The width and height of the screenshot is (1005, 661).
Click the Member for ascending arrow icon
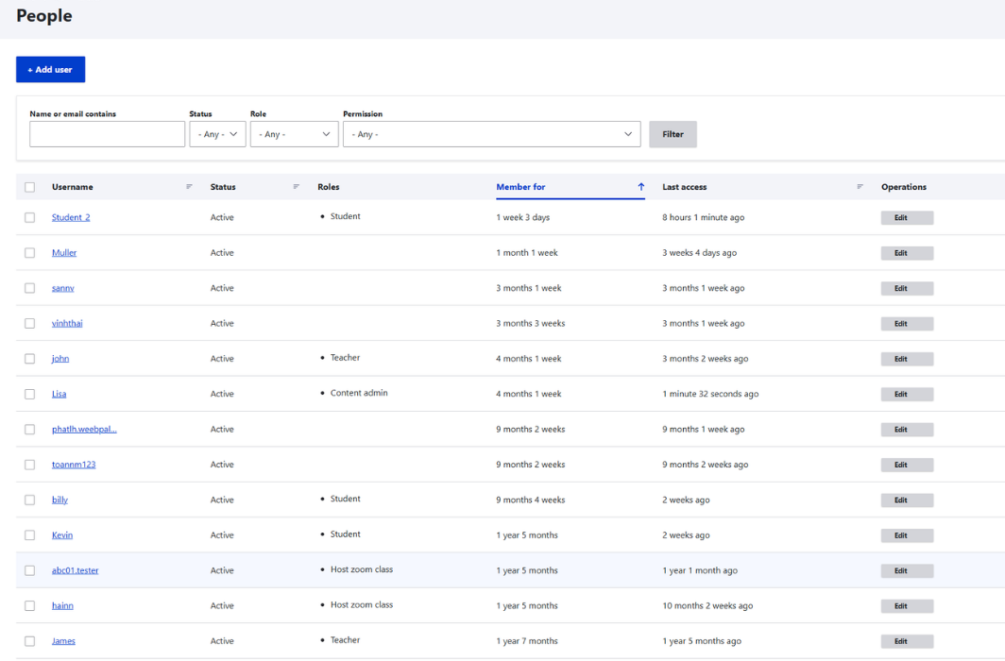pyautogui.click(x=641, y=187)
